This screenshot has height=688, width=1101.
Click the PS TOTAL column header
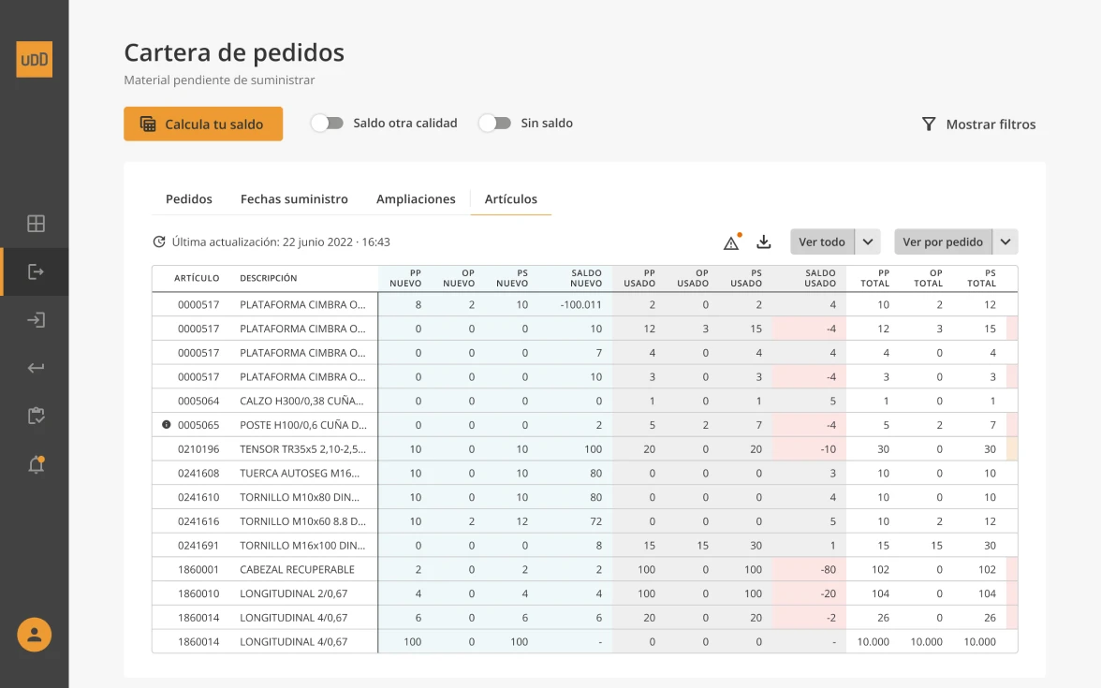pos(981,278)
